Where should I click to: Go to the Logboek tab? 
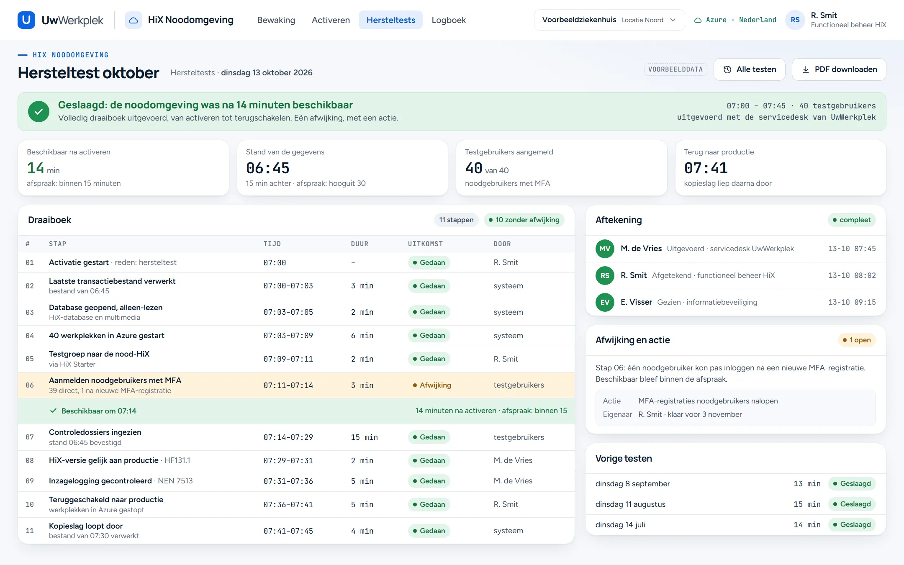point(448,20)
